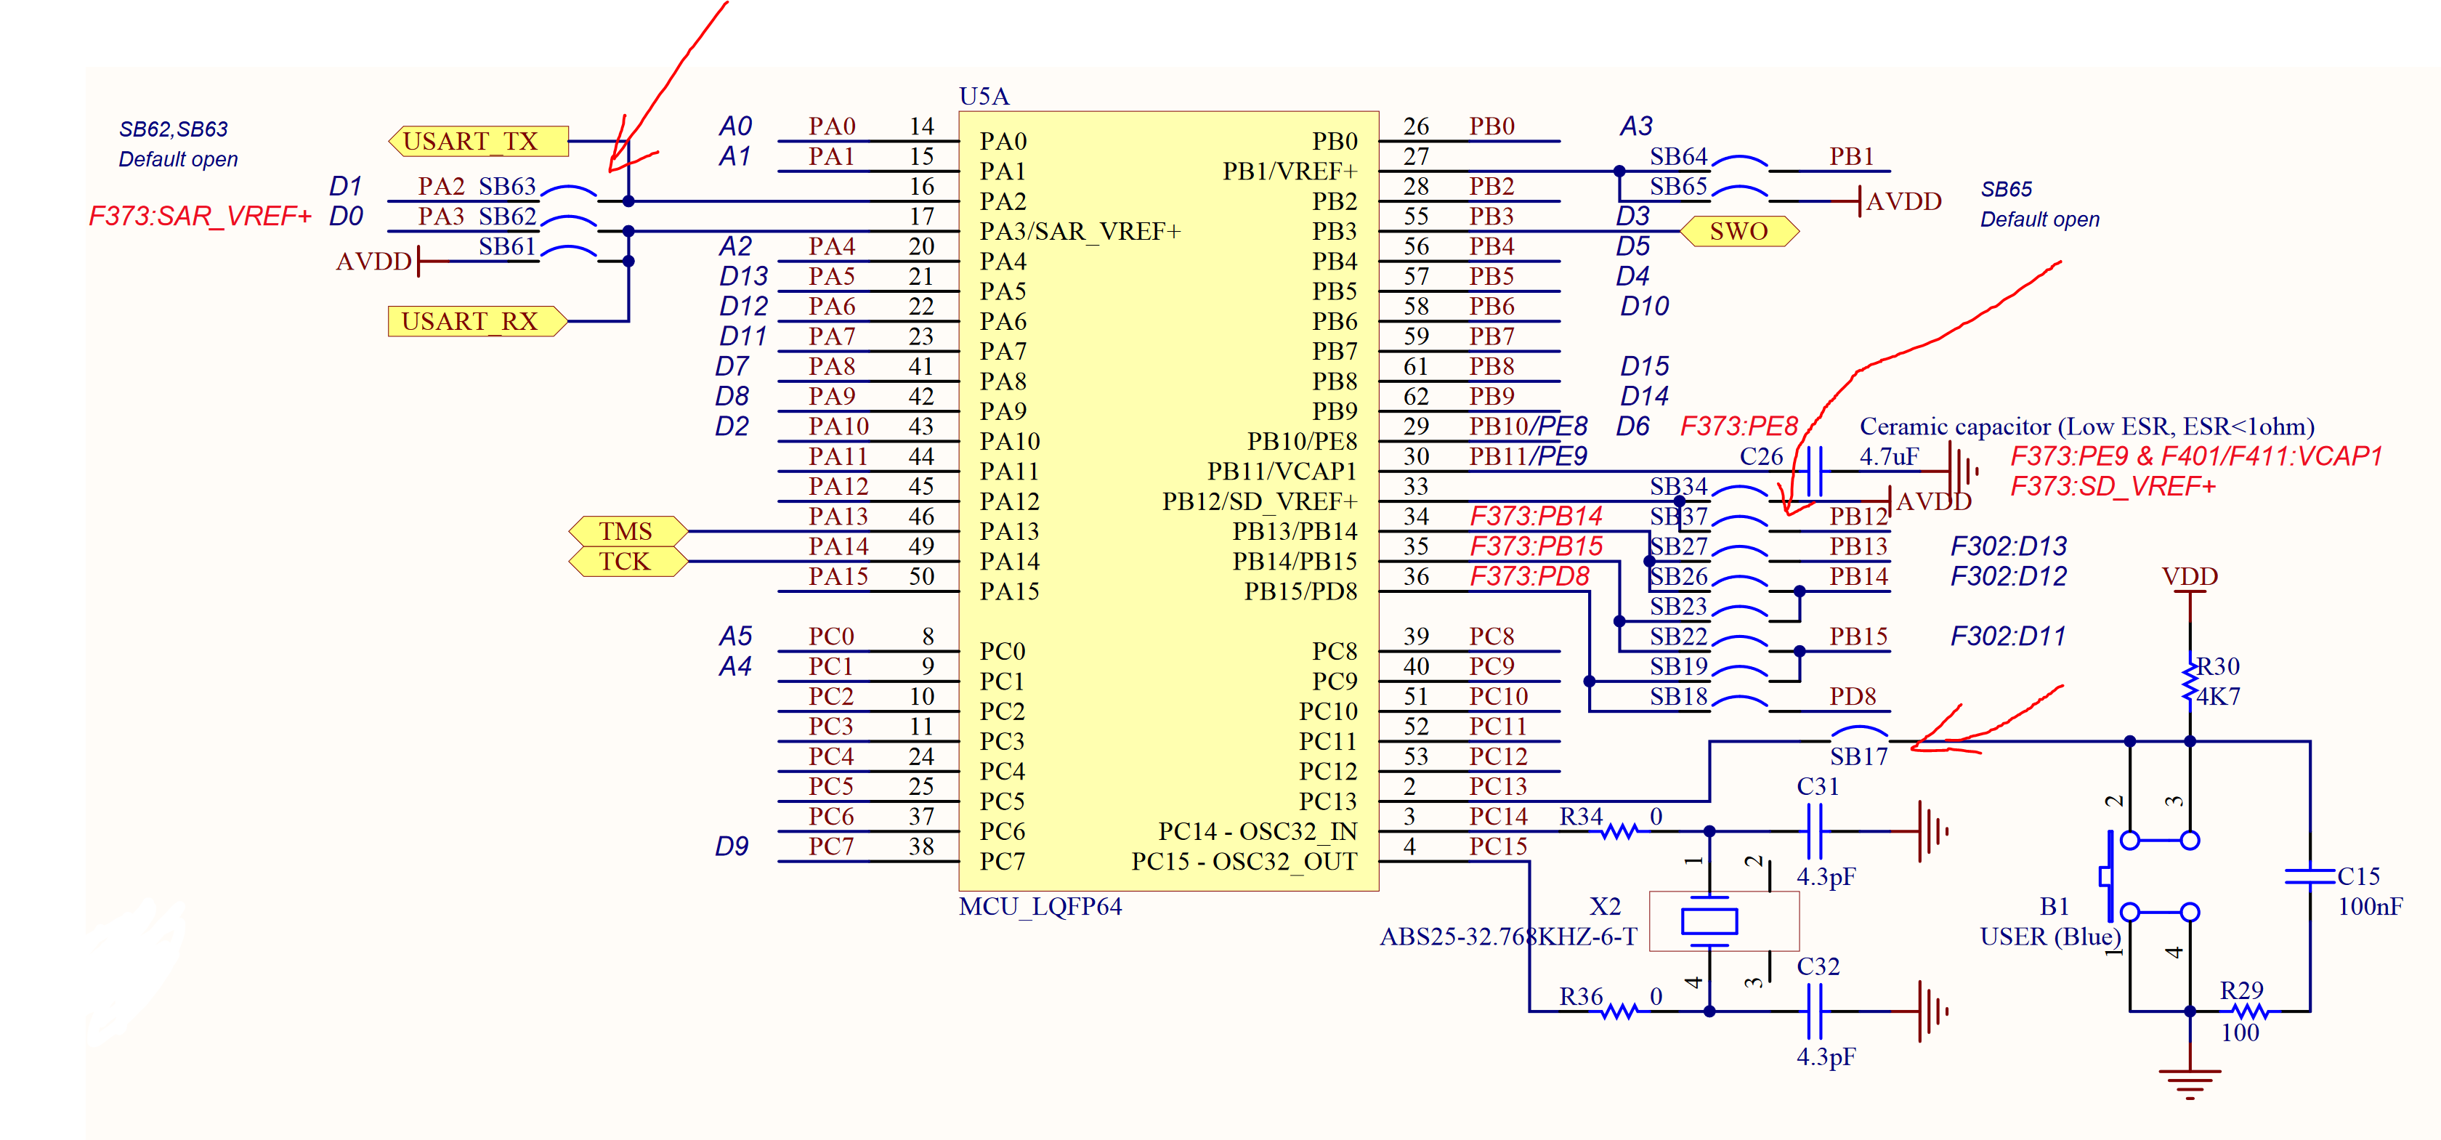Image resolution: width=2441 pixels, height=1140 pixels.
Task: Click the PA13 net label
Action: pyautogui.click(x=838, y=517)
